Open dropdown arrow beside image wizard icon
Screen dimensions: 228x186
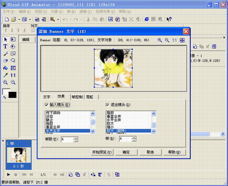58,19
